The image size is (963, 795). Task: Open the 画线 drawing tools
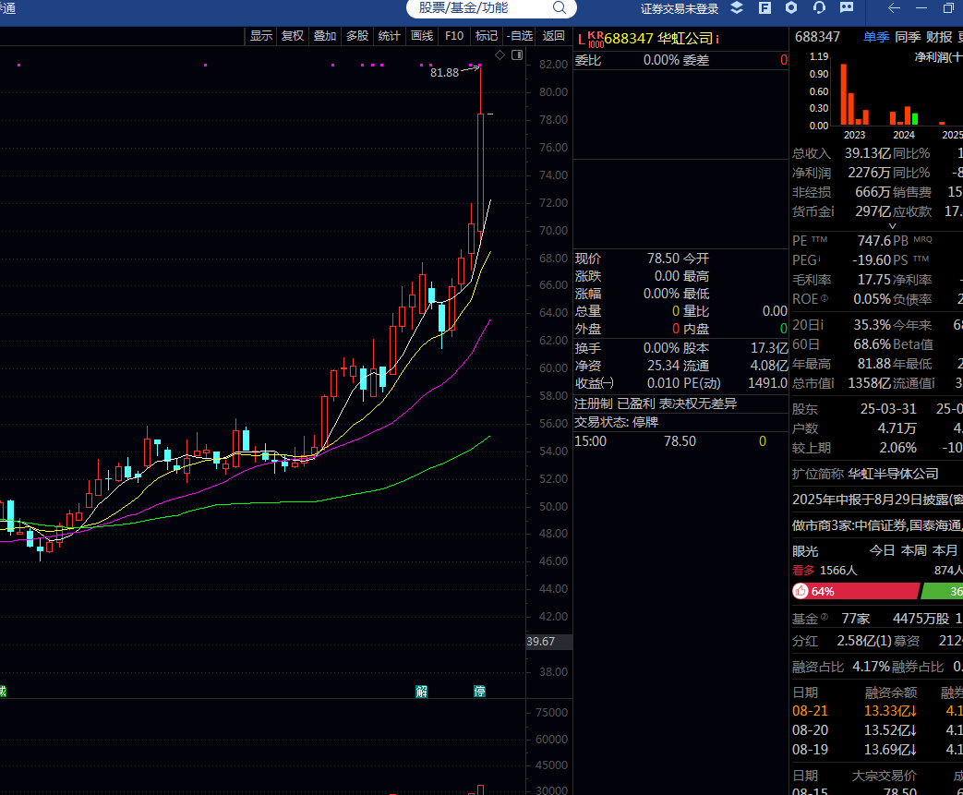[422, 36]
